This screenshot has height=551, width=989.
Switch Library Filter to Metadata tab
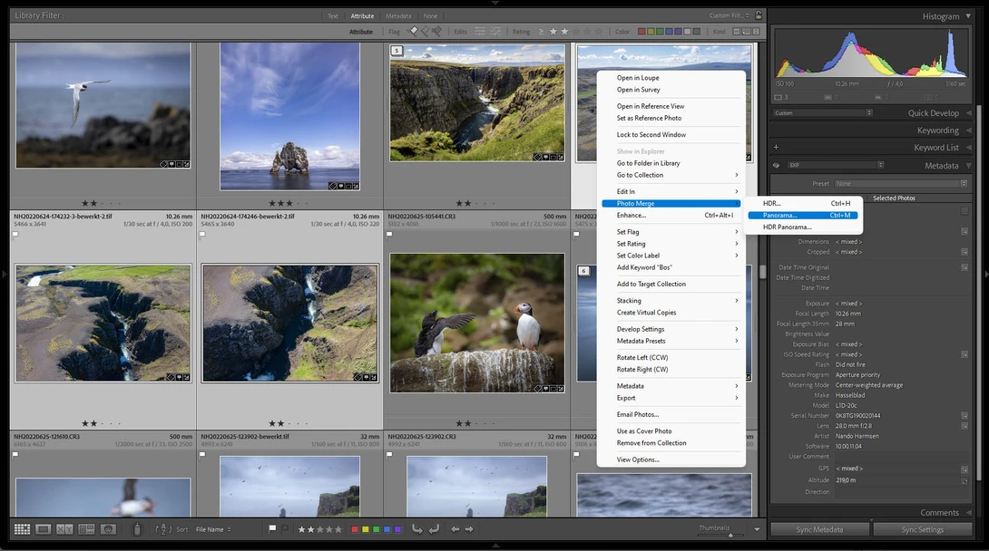[398, 15]
